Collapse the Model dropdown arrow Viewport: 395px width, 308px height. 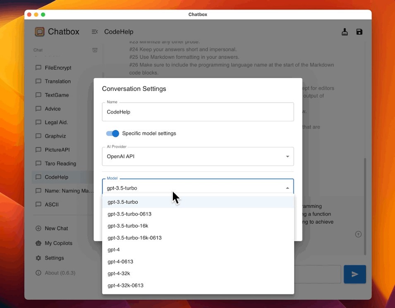[x=287, y=188]
